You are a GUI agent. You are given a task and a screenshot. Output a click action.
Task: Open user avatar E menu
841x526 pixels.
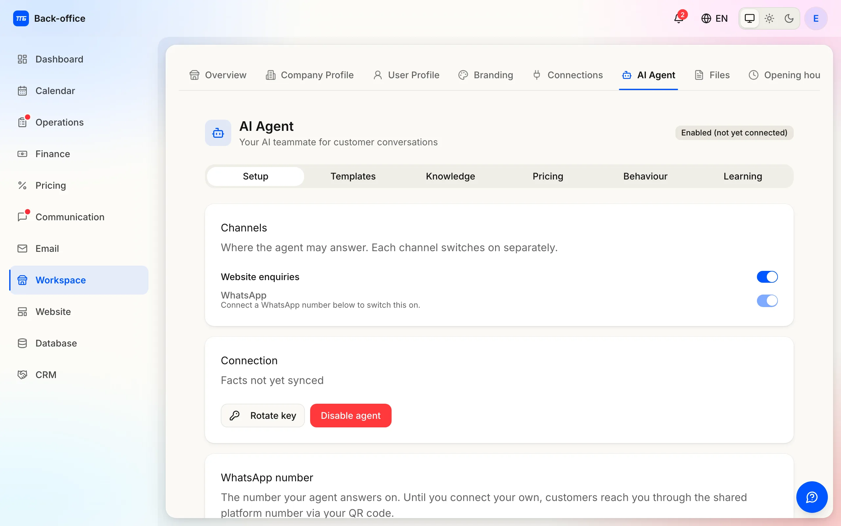tap(816, 18)
